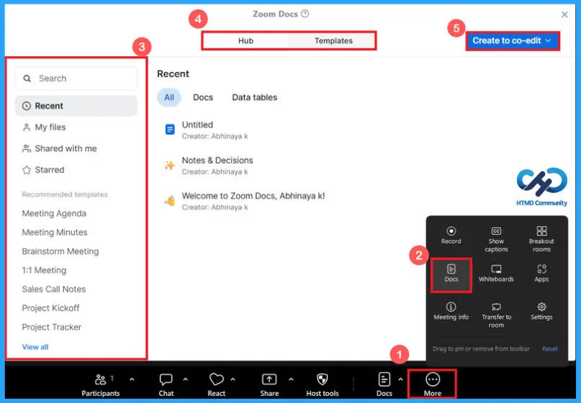Open Recent in the sidebar
This screenshot has width=581, height=403.
(x=76, y=106)
